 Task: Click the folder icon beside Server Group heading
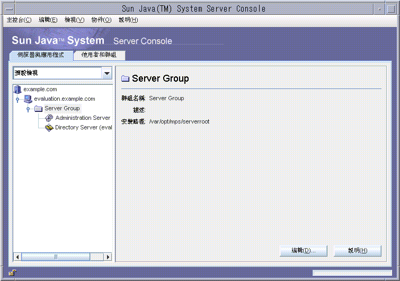125,78
